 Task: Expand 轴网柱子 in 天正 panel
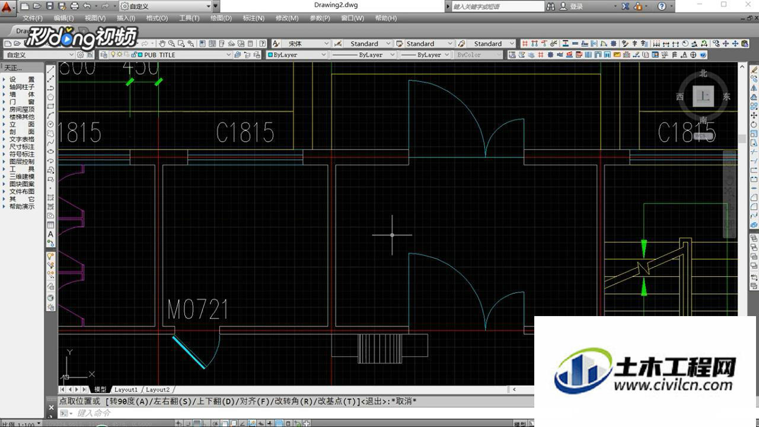coord(21,87)
